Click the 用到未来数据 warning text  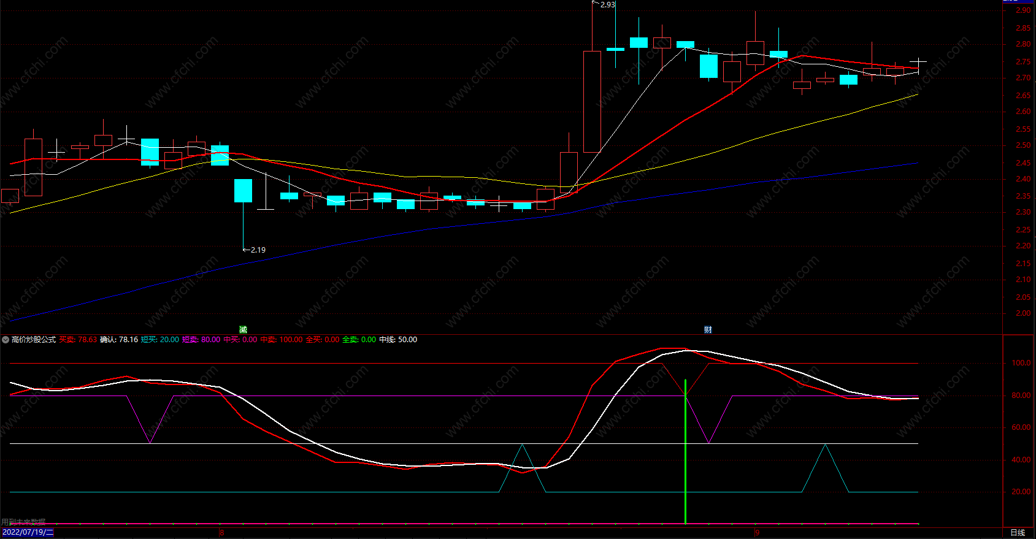tap(23, 522)
